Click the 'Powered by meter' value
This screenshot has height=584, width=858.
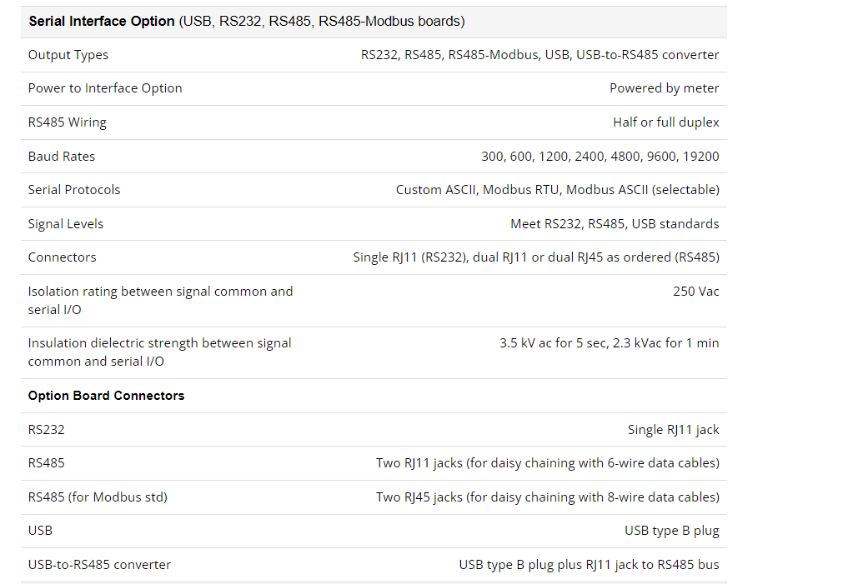664,88
